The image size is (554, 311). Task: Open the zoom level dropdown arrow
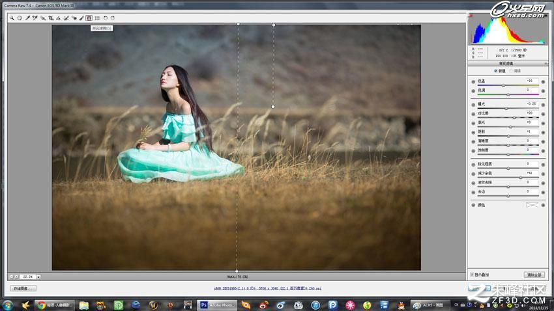point(38,277)
